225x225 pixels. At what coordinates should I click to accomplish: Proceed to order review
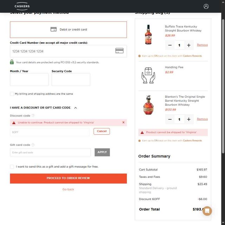[68, 178]
